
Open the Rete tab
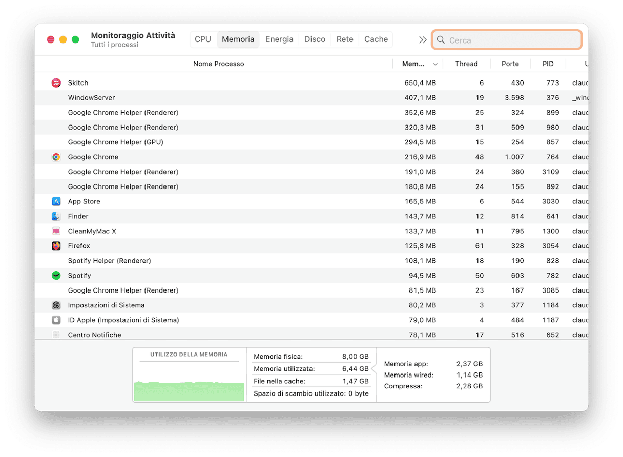tap(345, 39)
